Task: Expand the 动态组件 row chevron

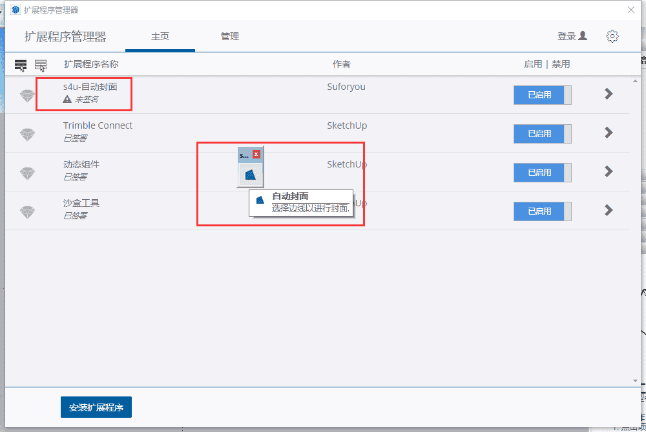Action: coord(608,172)
